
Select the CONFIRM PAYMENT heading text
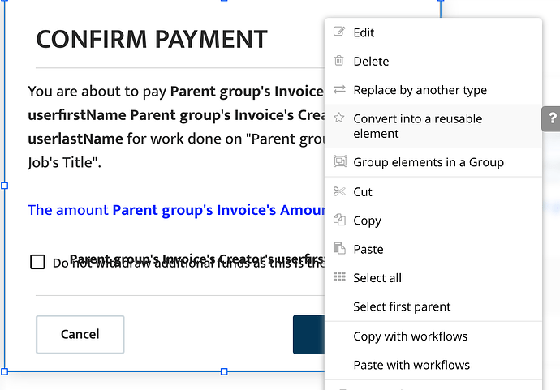pyautogui.click(x=152, y=39)
